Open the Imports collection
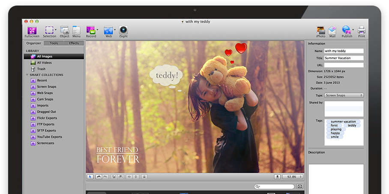The width and height of the screenshot is (389, 194). pos(54,105)
